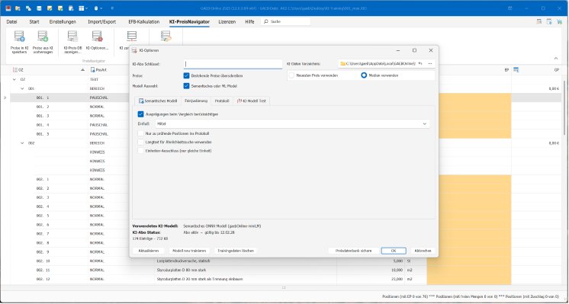Screen dimensions: 569x304
Task: Collapse the '002' tree node
Action: [x=22, y=143]
